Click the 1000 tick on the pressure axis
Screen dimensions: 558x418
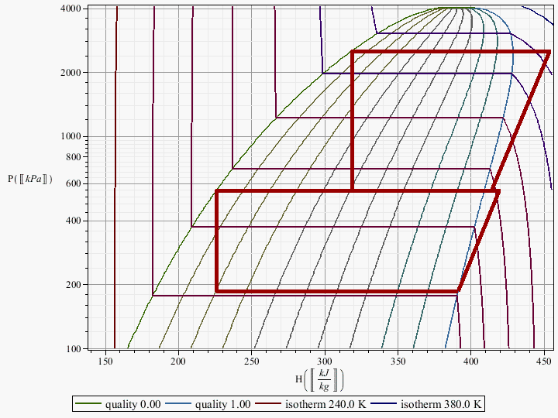tap(72, 137)
